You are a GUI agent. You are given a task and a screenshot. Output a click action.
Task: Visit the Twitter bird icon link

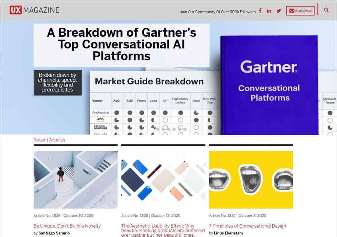click(279, 11)
